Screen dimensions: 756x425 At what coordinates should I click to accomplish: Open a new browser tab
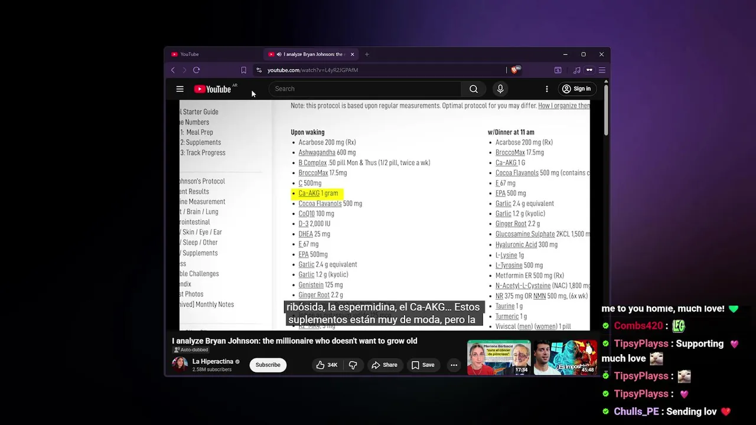click(x=367, y=54)
